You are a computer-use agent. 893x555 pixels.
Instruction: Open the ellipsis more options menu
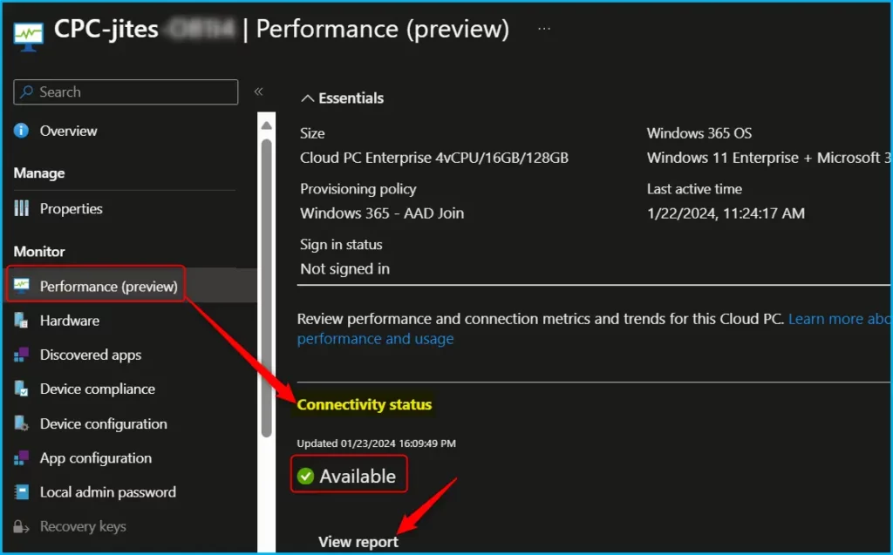click(544, 29)
